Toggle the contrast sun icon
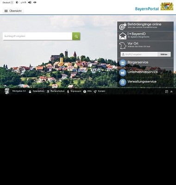 [17, 2]
